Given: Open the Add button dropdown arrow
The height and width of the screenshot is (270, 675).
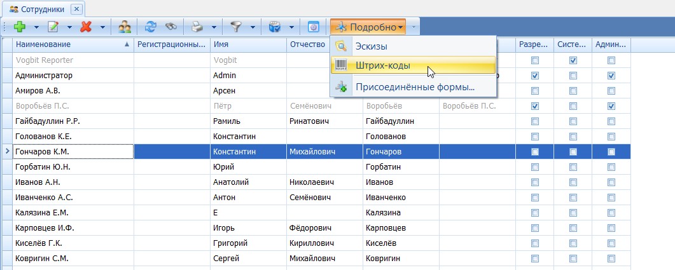Looking at the screenshot, I should [36, 27].
